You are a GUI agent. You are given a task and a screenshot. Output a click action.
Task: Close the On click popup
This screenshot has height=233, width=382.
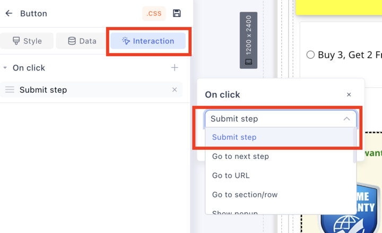349,95
